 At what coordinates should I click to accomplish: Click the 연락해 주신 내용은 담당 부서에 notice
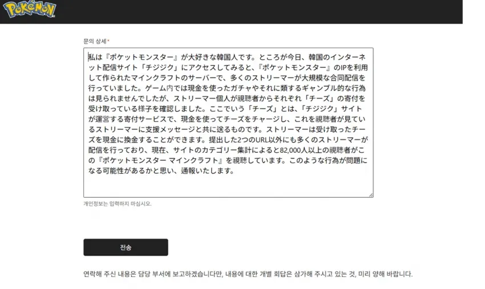coord(248,274)
